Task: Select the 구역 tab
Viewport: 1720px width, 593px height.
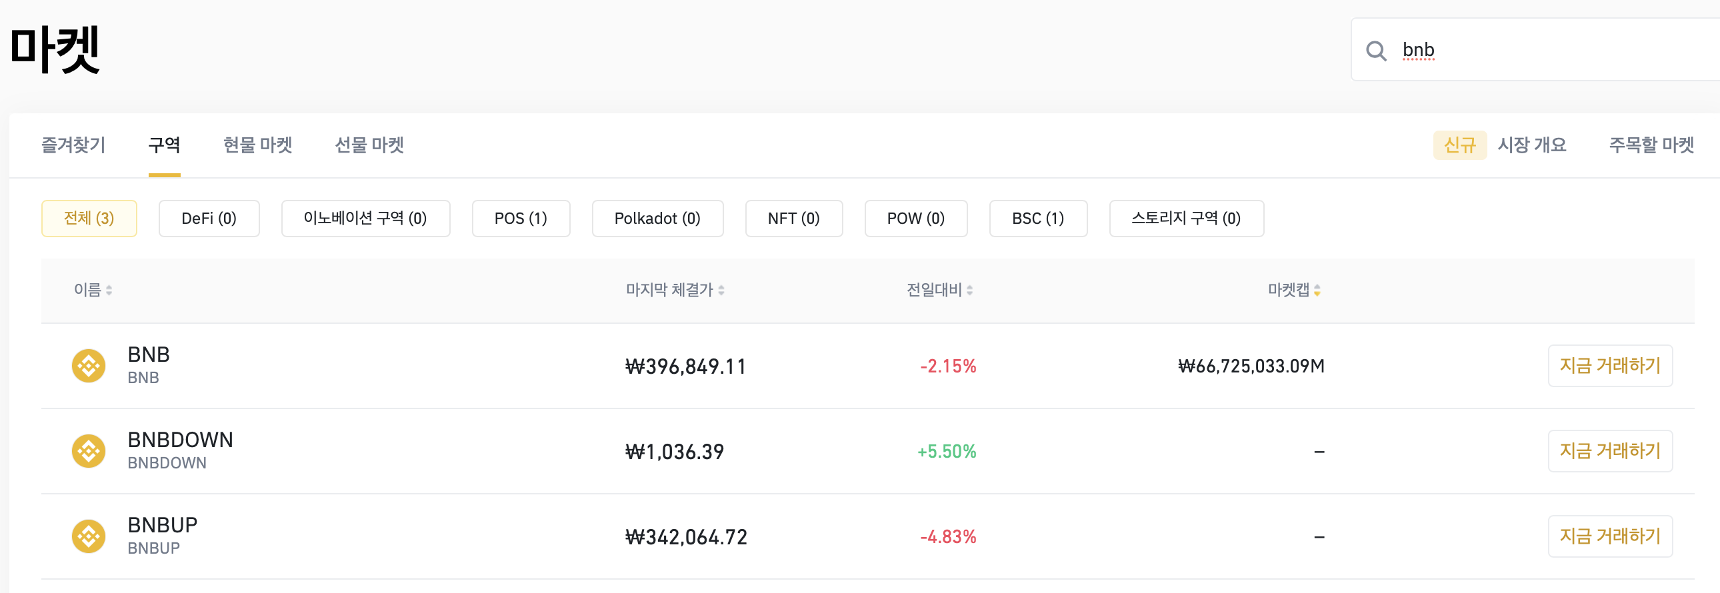Action: click(x=164, y=145)
